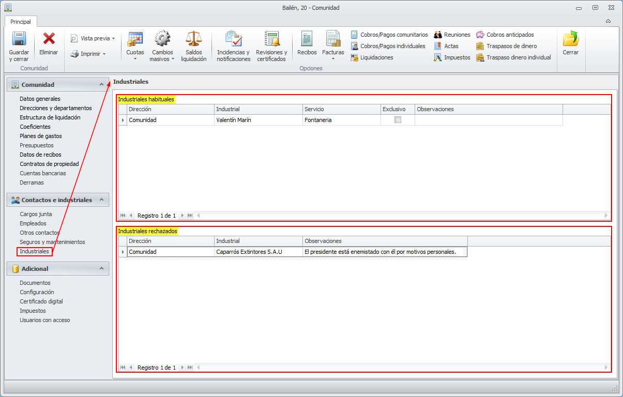This screenshot has height=397, width=623.
Task: Open the Cuotas calendar icon
Action: pyautogui.click(x=135, y=39)
